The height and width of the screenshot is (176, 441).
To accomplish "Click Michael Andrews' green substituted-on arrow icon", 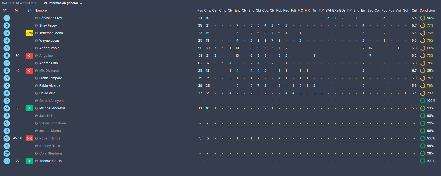I will [x=29, y=108].
